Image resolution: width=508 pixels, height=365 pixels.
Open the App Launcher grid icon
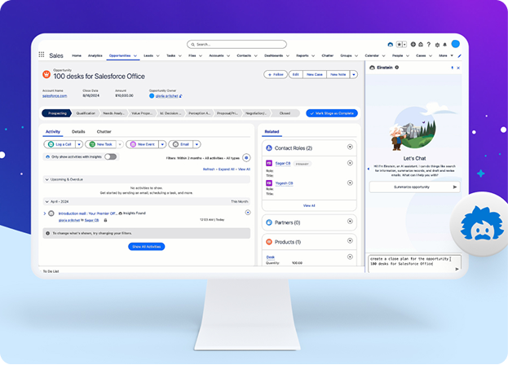coord(41,55)
